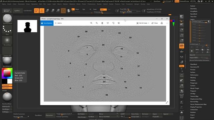Click the Edit mode button in ZBrush toolbar
214x120 pixels.
36,11
